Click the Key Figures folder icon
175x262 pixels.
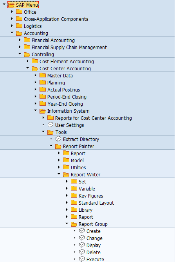[x=74, y=196]
